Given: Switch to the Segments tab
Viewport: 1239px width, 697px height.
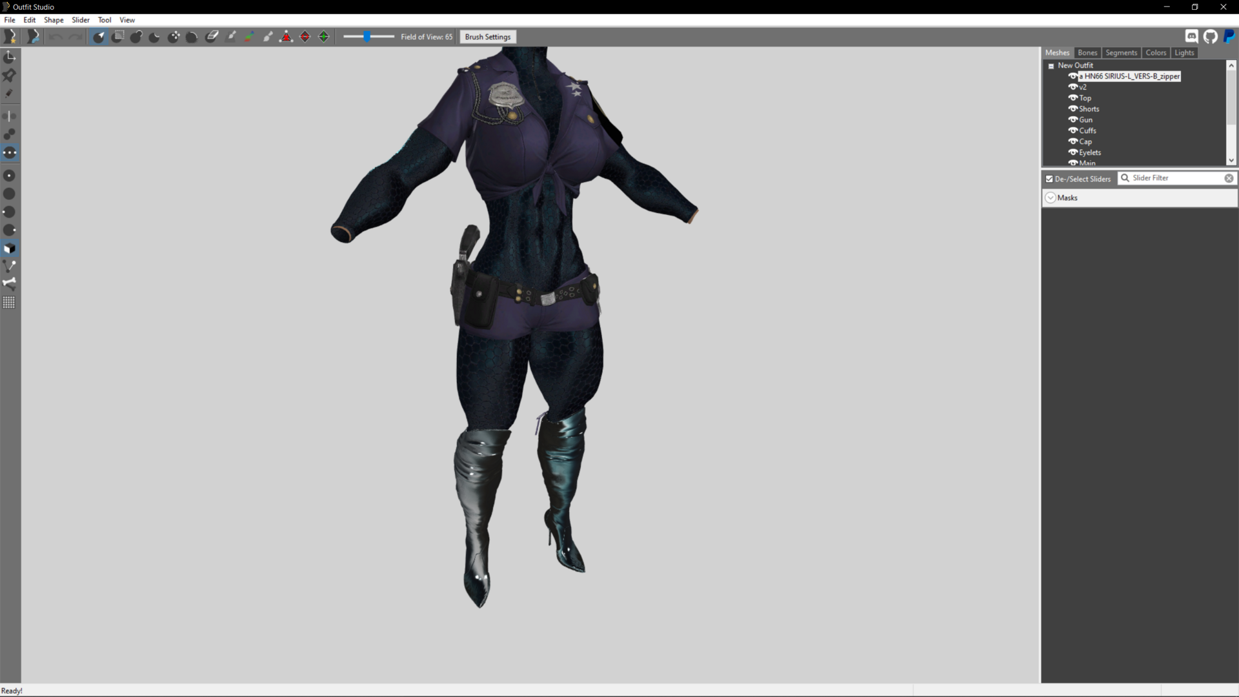Looking at the screenshot, I should click(x=1121, y=53).
